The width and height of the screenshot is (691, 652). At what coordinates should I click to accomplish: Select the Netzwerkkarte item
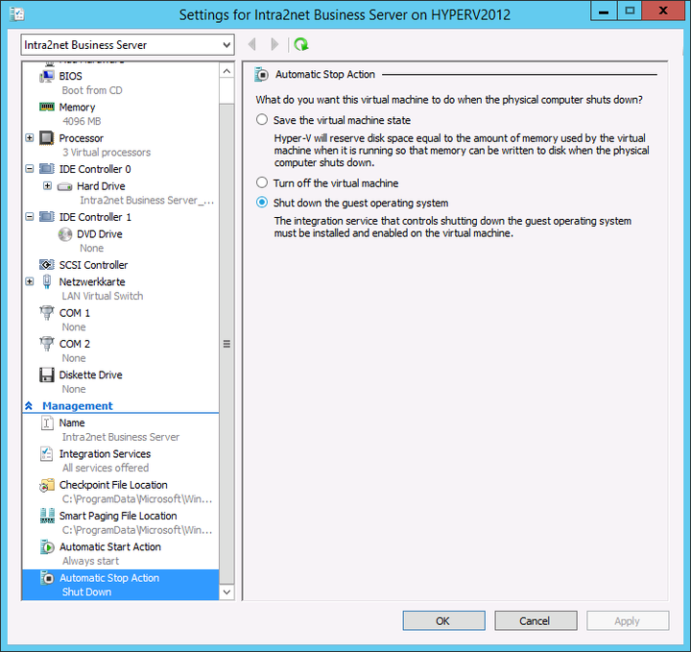pos(92,282)
